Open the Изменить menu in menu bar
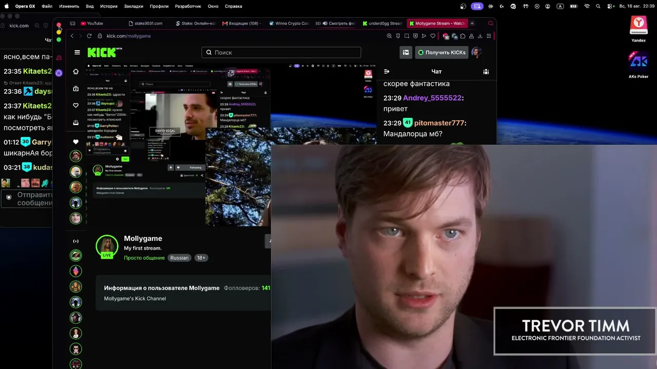 click(x=69, y=6)
